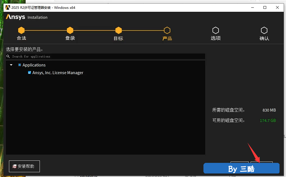This screenshot has width=286, height=177.
Task: Click the Ansys logo in the header
Action: [16, 17]
